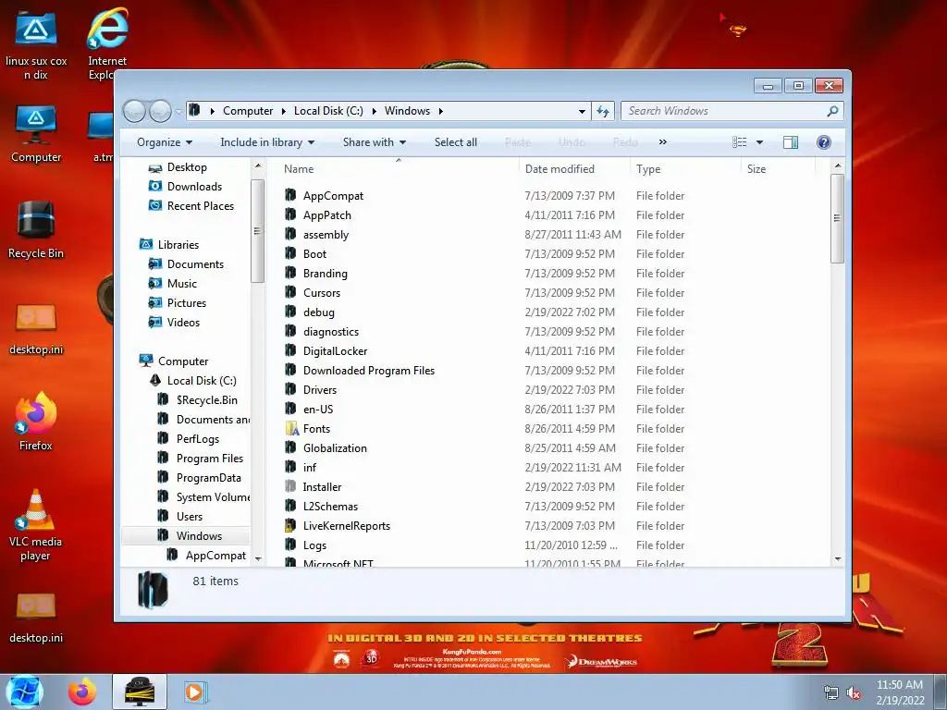The image size is (947, 710).
Task: Click the Start button orb
Action: click(24, 692)
